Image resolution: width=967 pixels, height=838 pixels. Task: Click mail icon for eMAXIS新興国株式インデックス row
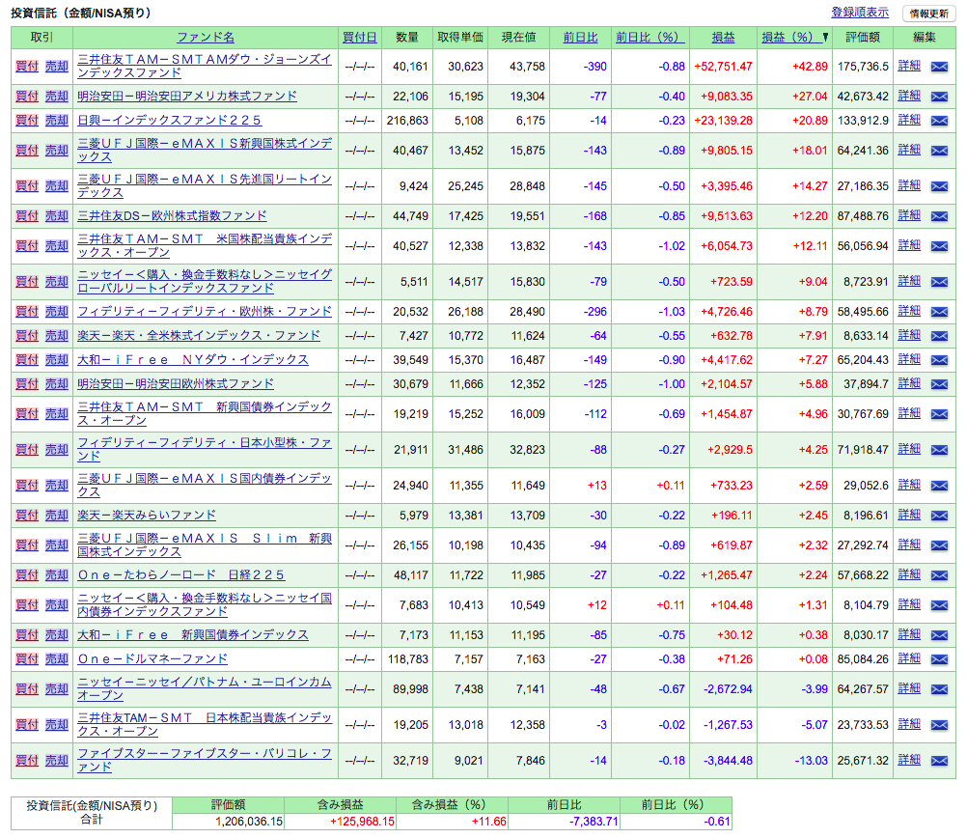[x=939, y=151]
